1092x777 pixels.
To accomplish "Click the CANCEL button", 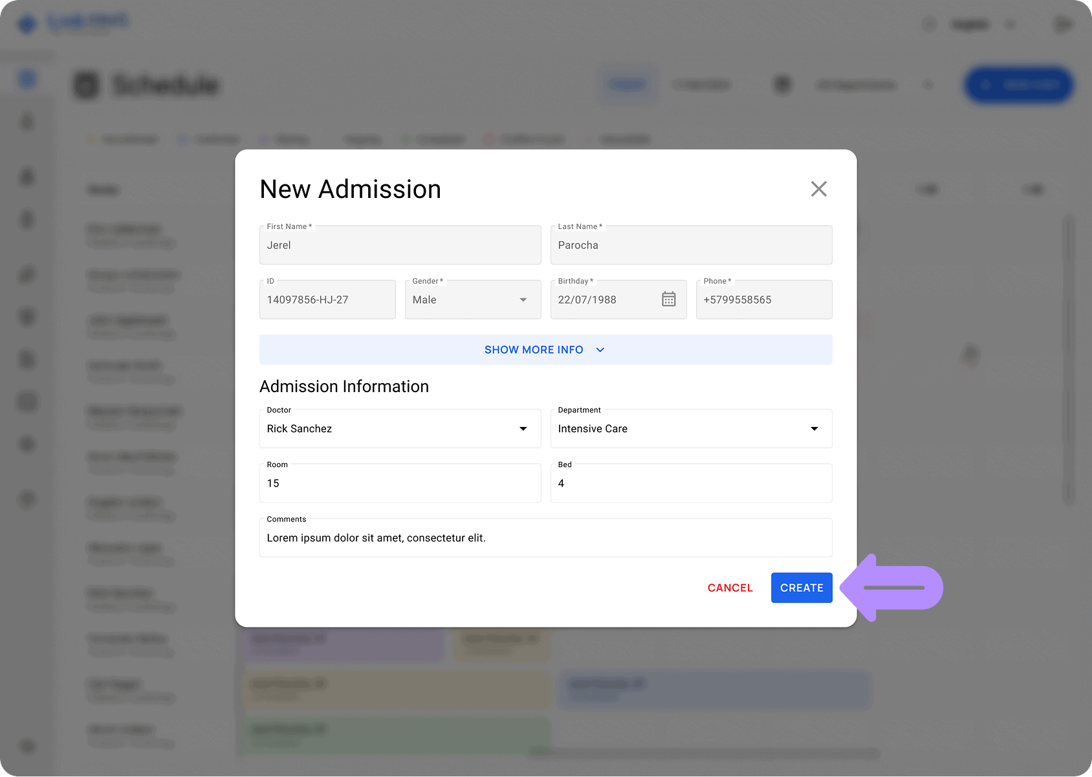I will (x=730, y=587).
